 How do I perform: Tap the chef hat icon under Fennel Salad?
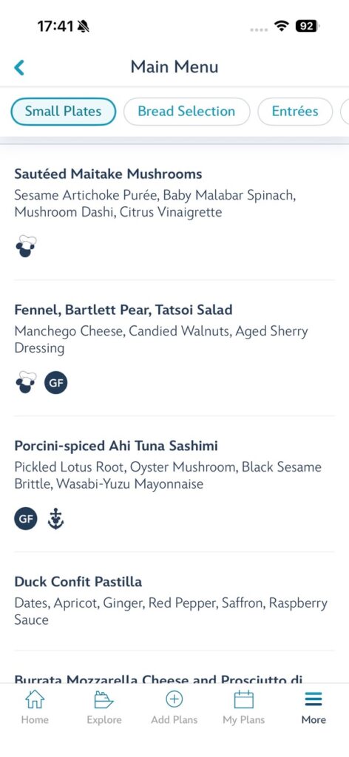pyautogui.click(x=26, y=382)
